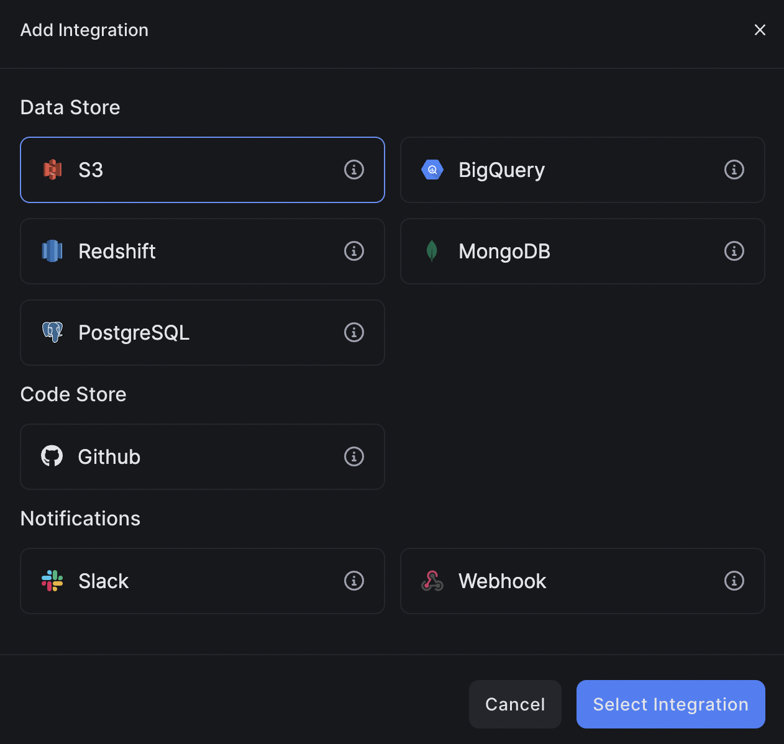
Task: Select the Redshift icon
Action: (52, 251)
